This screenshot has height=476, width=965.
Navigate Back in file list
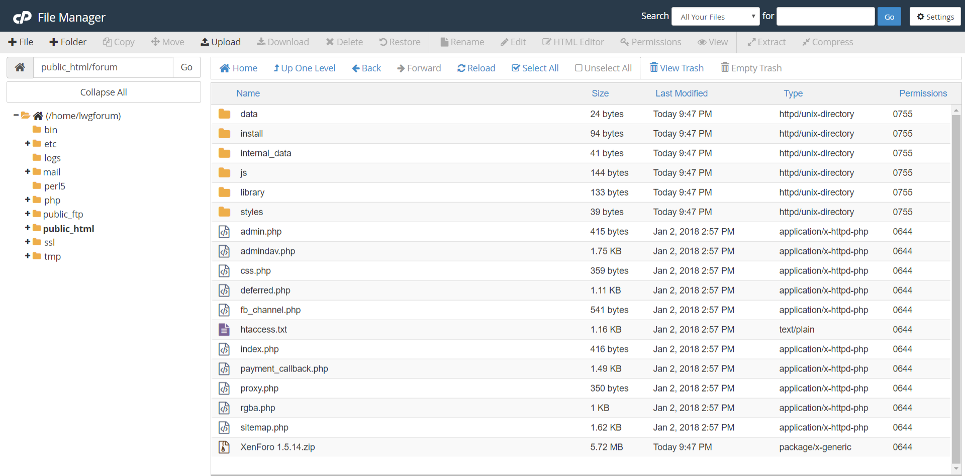366,68
